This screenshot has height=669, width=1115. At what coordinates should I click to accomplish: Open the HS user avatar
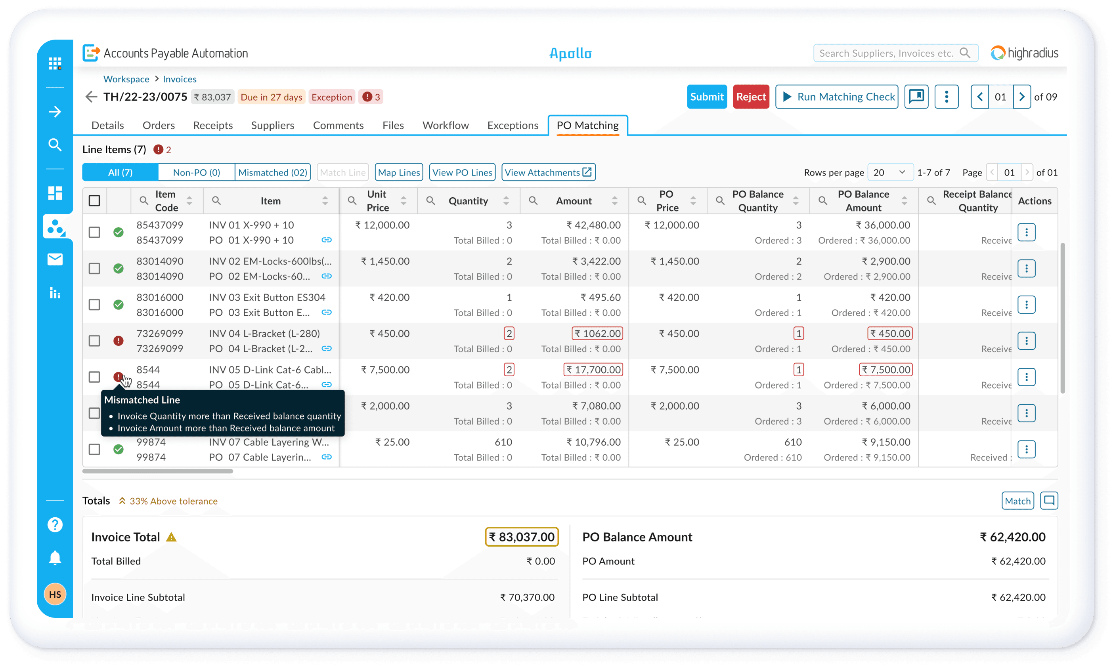(x=55, y=594)
